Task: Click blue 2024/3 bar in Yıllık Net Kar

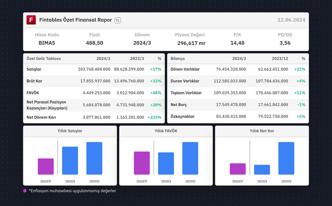Action: pyautogui.click(x=286, y=158)
